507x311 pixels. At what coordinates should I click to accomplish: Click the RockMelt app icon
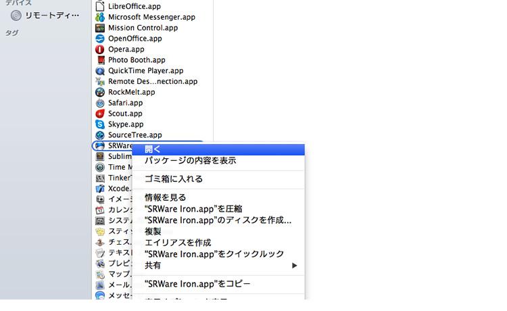[x=100, y=92]
